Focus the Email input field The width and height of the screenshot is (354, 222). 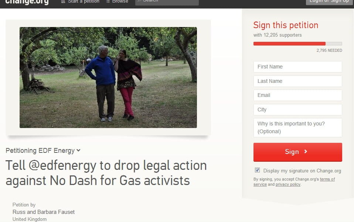297,95
